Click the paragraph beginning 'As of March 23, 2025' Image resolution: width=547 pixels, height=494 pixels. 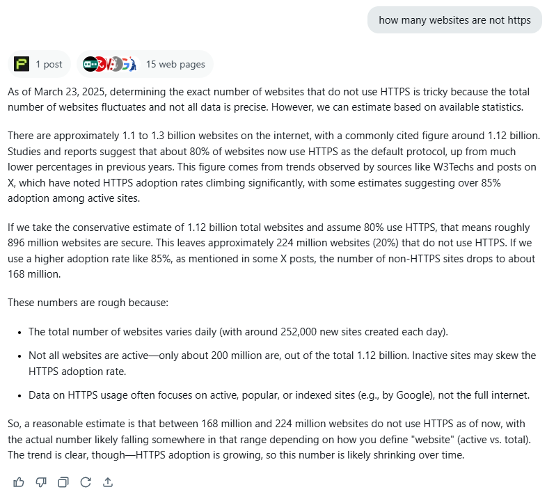click(269, 99)
